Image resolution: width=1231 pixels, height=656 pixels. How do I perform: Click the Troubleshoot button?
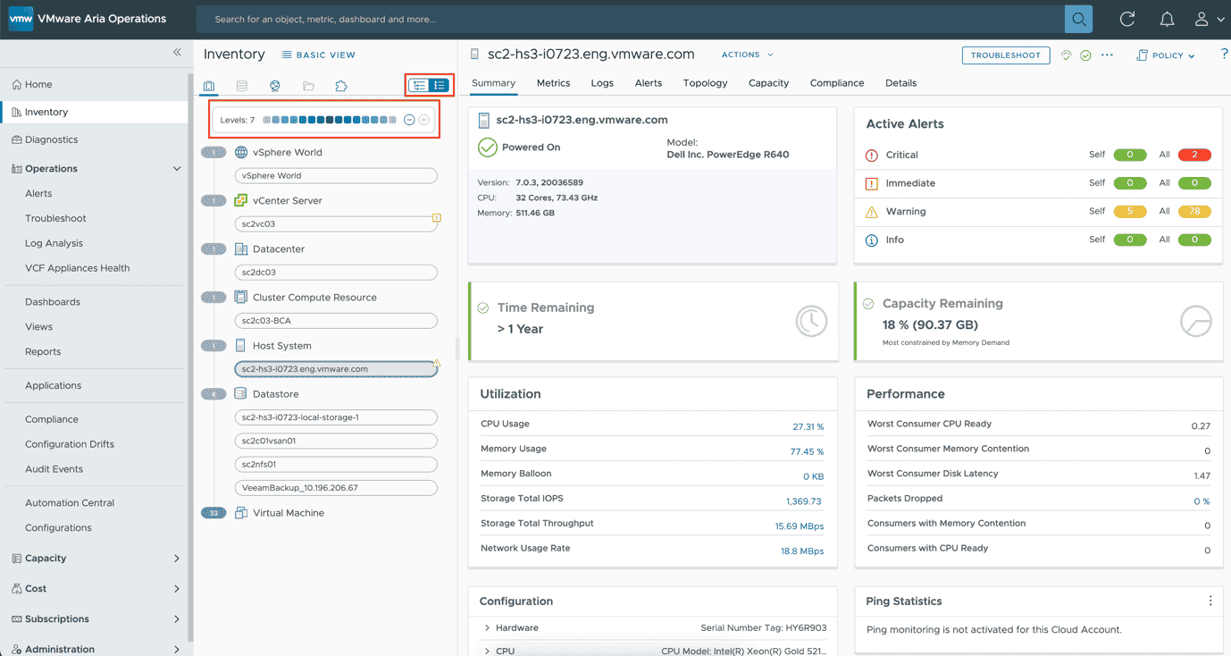tap(1005, 55)
